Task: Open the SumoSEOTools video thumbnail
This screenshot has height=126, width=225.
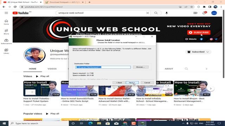Action: click(x=79, y=89)
